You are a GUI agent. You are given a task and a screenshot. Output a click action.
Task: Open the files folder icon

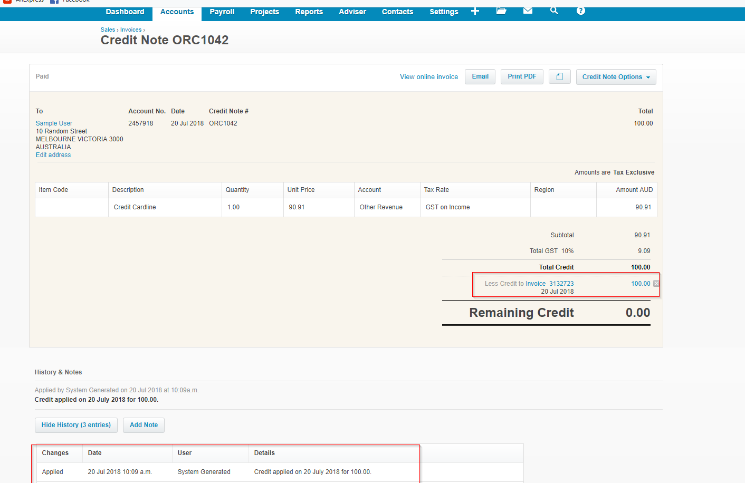tap(501, 11)
